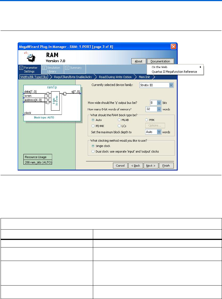Viewport: 222px width, 299px height.
Task: Switch to Summary tab
Action: tap(75, 69)
